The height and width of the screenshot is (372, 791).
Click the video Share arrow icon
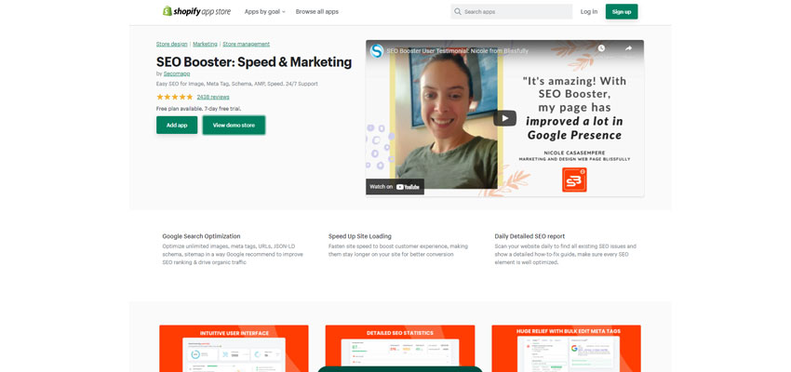(x=628, y=48)
